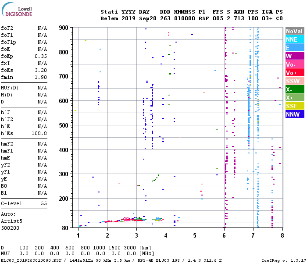Select the NNW dark blue legend swatch
Viewport: 307px width, 263px height.
tap(295, 114)
